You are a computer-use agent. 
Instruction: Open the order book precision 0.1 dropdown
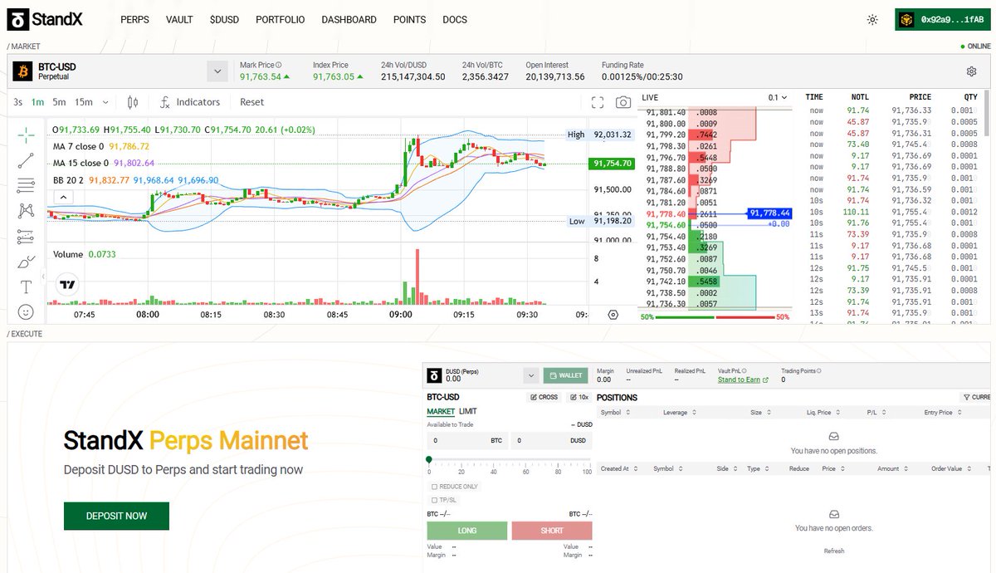(x=775, y=97)
